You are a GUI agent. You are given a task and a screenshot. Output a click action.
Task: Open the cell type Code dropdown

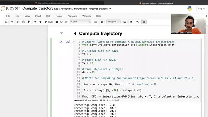pyautogui.click(x=81, y=22)
